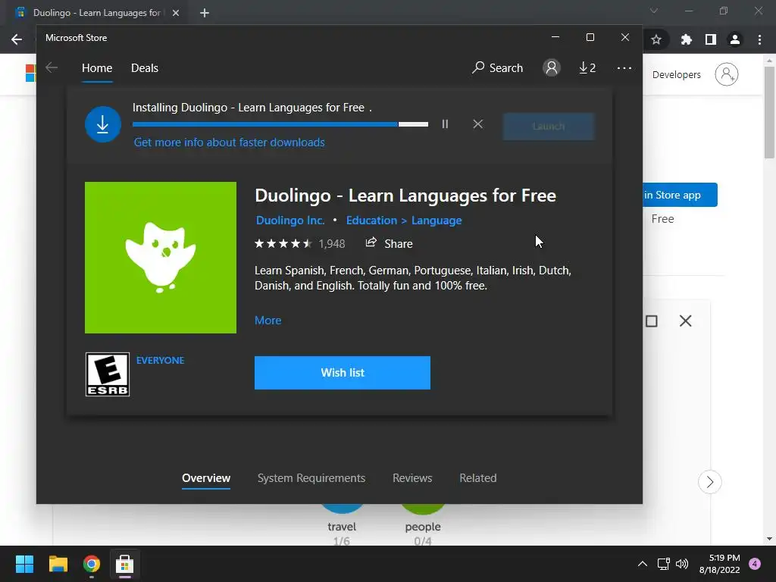Open the EVERYONE rating link
The width and height of the screenshot is (776, 582).
161,360
